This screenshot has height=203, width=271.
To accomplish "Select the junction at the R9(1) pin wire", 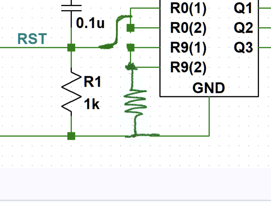I will [131, 47].
